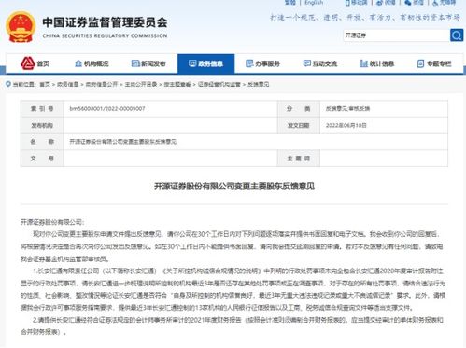Viewport: 466px width, 348px height.
Task: Open the Weibo (微博) link
Action: (386, 3)
